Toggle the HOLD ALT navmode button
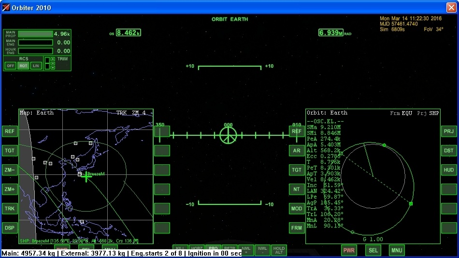459x258 pixels. (x=279, y=250)
